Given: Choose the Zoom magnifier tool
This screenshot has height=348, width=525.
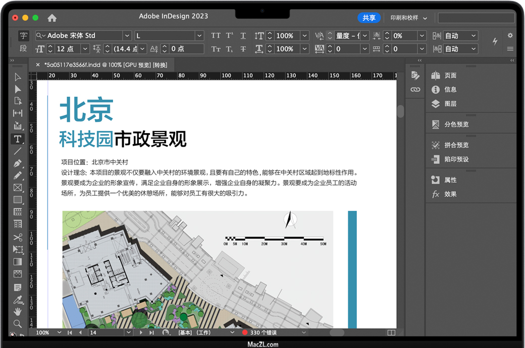Looking at the screenshot, I should (x=18, y=323).
